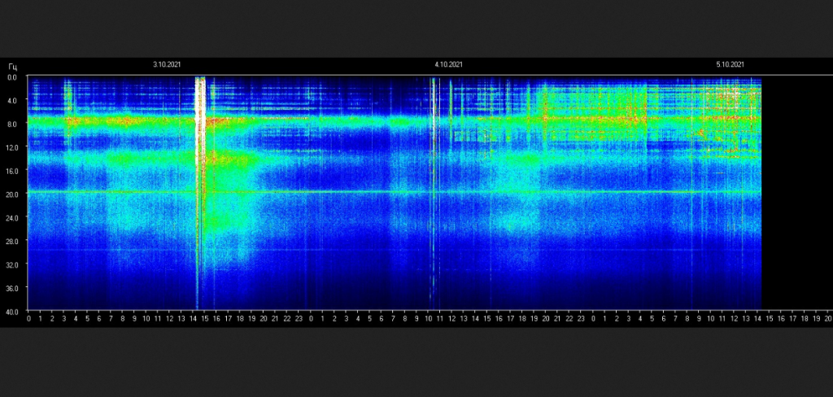Select the 24.0 frequency axis label

[12, 217]
